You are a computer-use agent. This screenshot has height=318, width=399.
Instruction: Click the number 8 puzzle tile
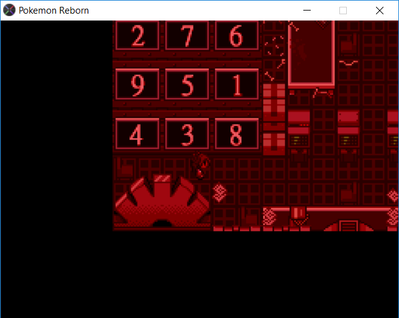(x=237, y=133)
